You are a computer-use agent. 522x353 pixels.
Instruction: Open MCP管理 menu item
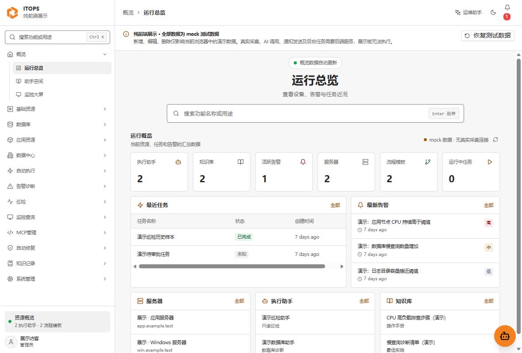coord(57,233)
